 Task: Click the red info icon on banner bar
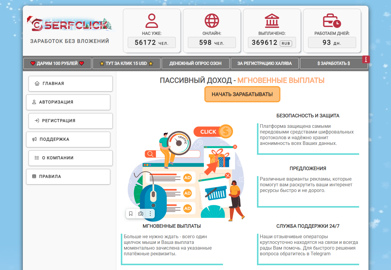pos(366,59)
